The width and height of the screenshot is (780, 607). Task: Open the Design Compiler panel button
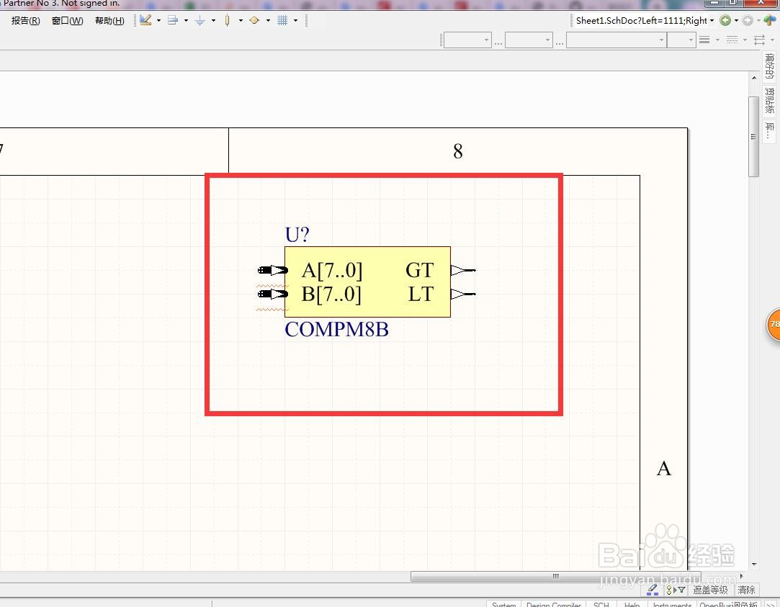pyautogui.click(x=554, y=604)
